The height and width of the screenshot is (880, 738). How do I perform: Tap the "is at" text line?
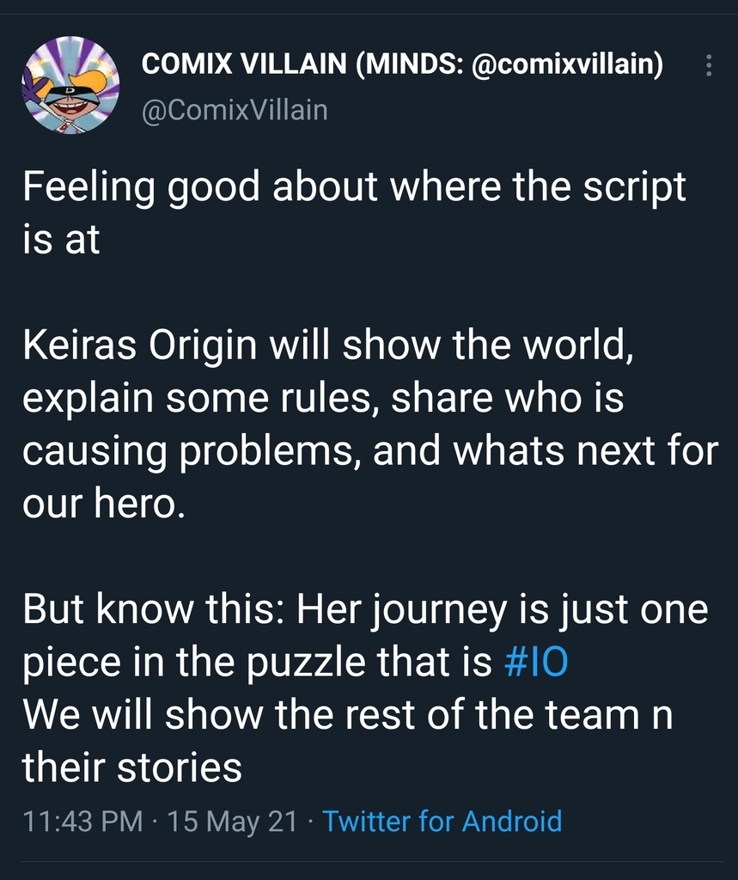pos(61,240)
